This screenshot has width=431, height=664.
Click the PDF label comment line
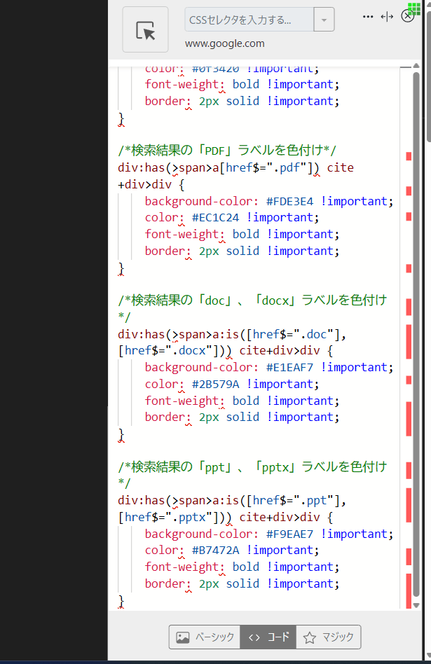pyautogui.click(x=227, y=150)
